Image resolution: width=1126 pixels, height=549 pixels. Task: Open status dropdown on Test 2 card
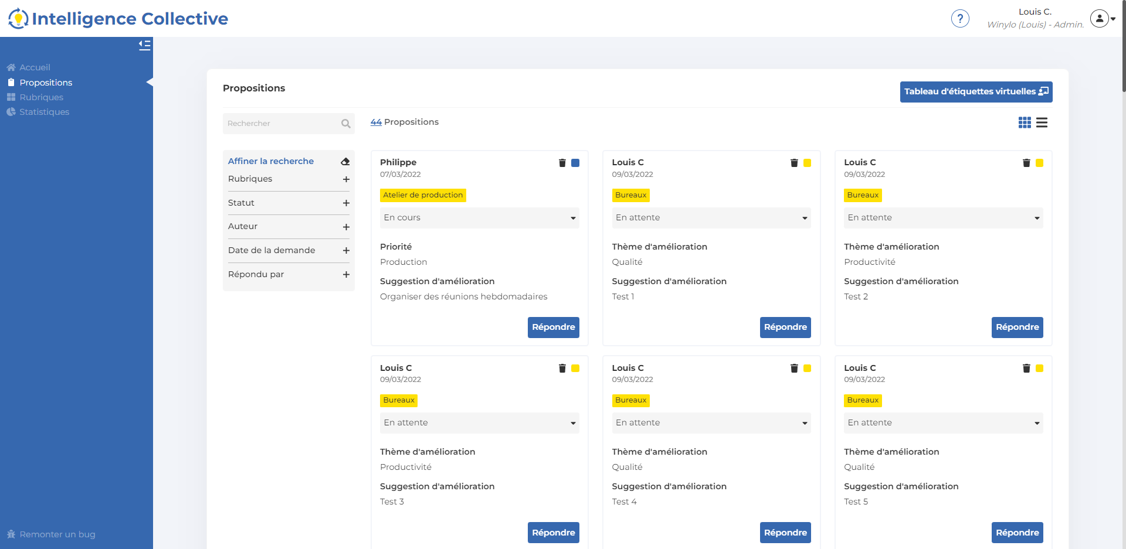pyautogui.click(x=944, y=218)
